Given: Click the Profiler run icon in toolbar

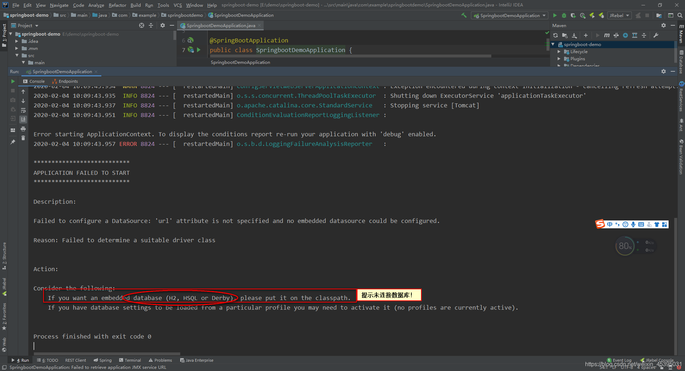Looking at the screenshot, I should point(583,15).
